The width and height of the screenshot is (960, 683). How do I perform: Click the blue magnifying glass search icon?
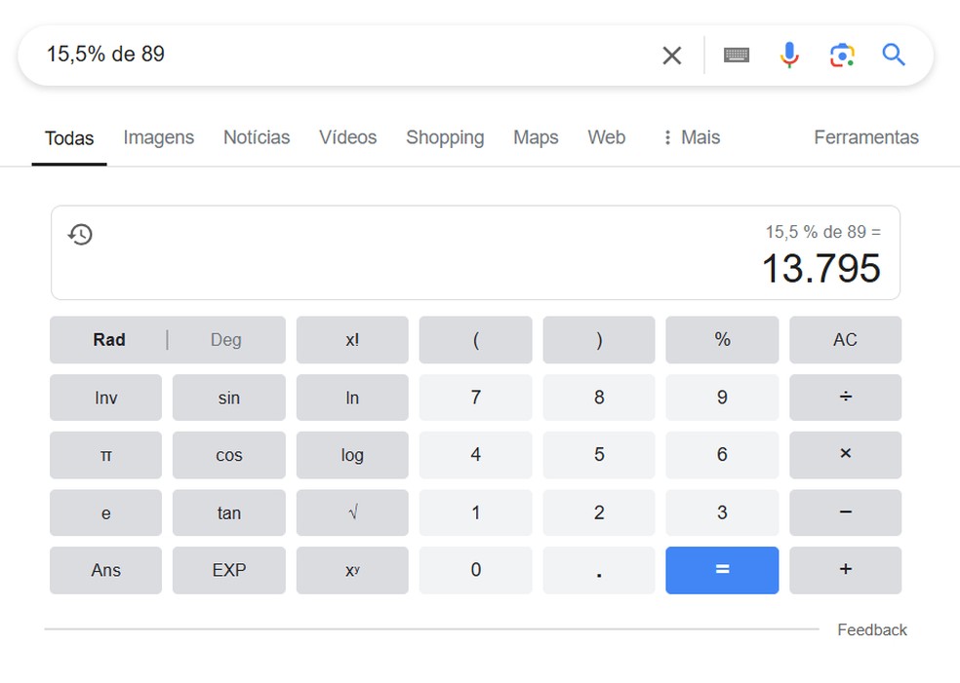pyautogui.click(x=894, y=55)
